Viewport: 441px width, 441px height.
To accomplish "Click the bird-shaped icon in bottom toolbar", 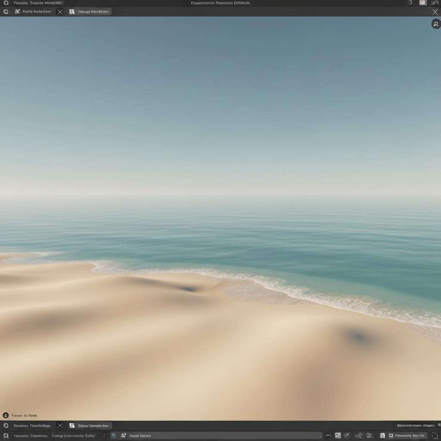I will click(358, 436).
